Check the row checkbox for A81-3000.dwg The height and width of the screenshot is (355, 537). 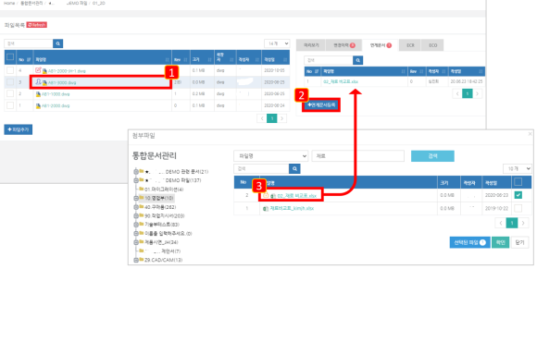[10, 82]
